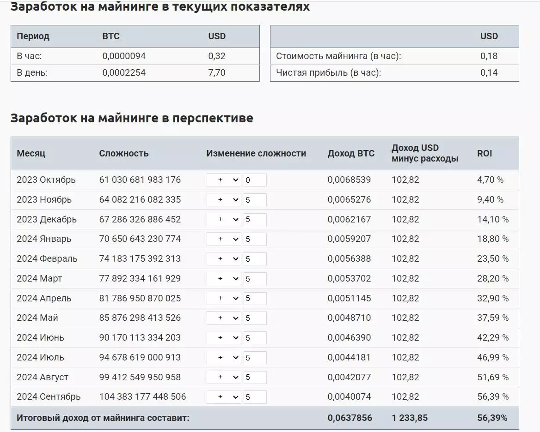Click the difficulty change field for 2023 Ноябрь

255,200
